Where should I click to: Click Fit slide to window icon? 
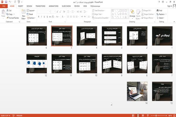click(174, 116)
